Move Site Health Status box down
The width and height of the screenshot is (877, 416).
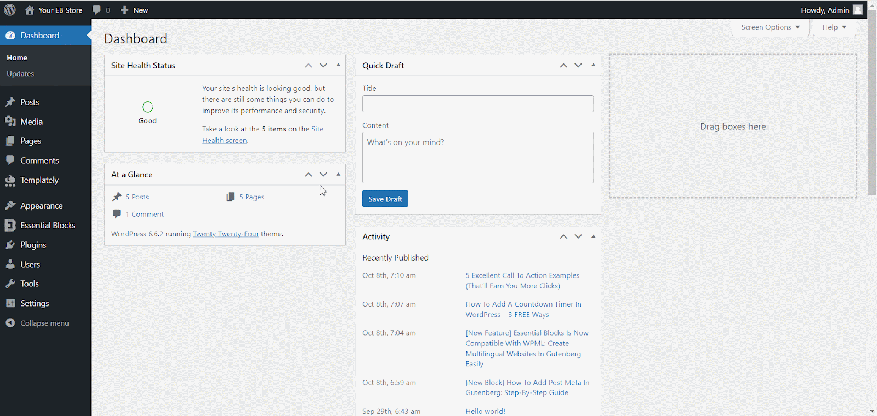[323, 66]
